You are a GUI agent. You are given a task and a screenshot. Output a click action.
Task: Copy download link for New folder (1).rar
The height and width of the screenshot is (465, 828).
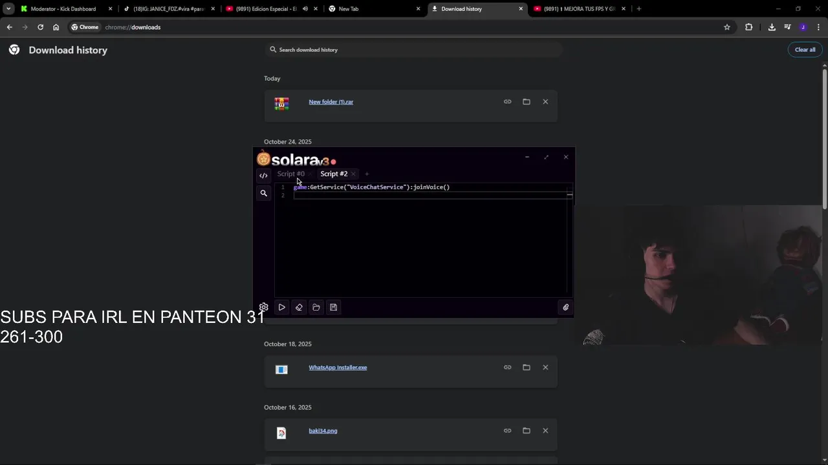[507, 101]
